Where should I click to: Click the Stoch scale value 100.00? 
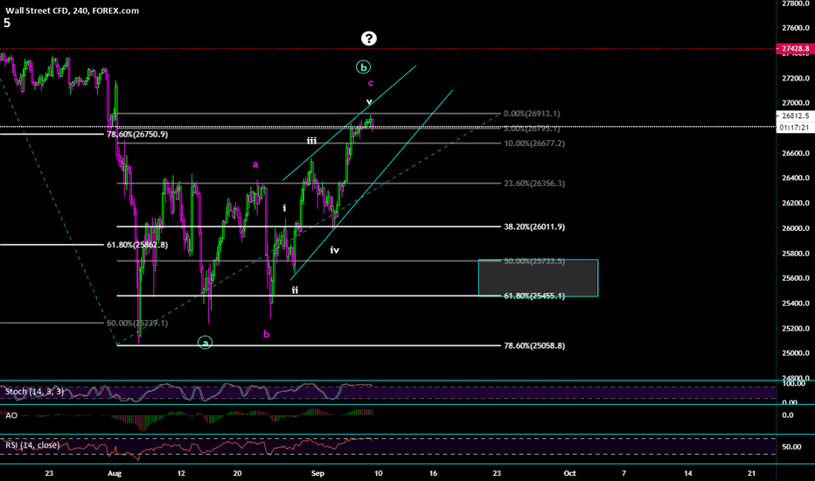tap(794, 383)
